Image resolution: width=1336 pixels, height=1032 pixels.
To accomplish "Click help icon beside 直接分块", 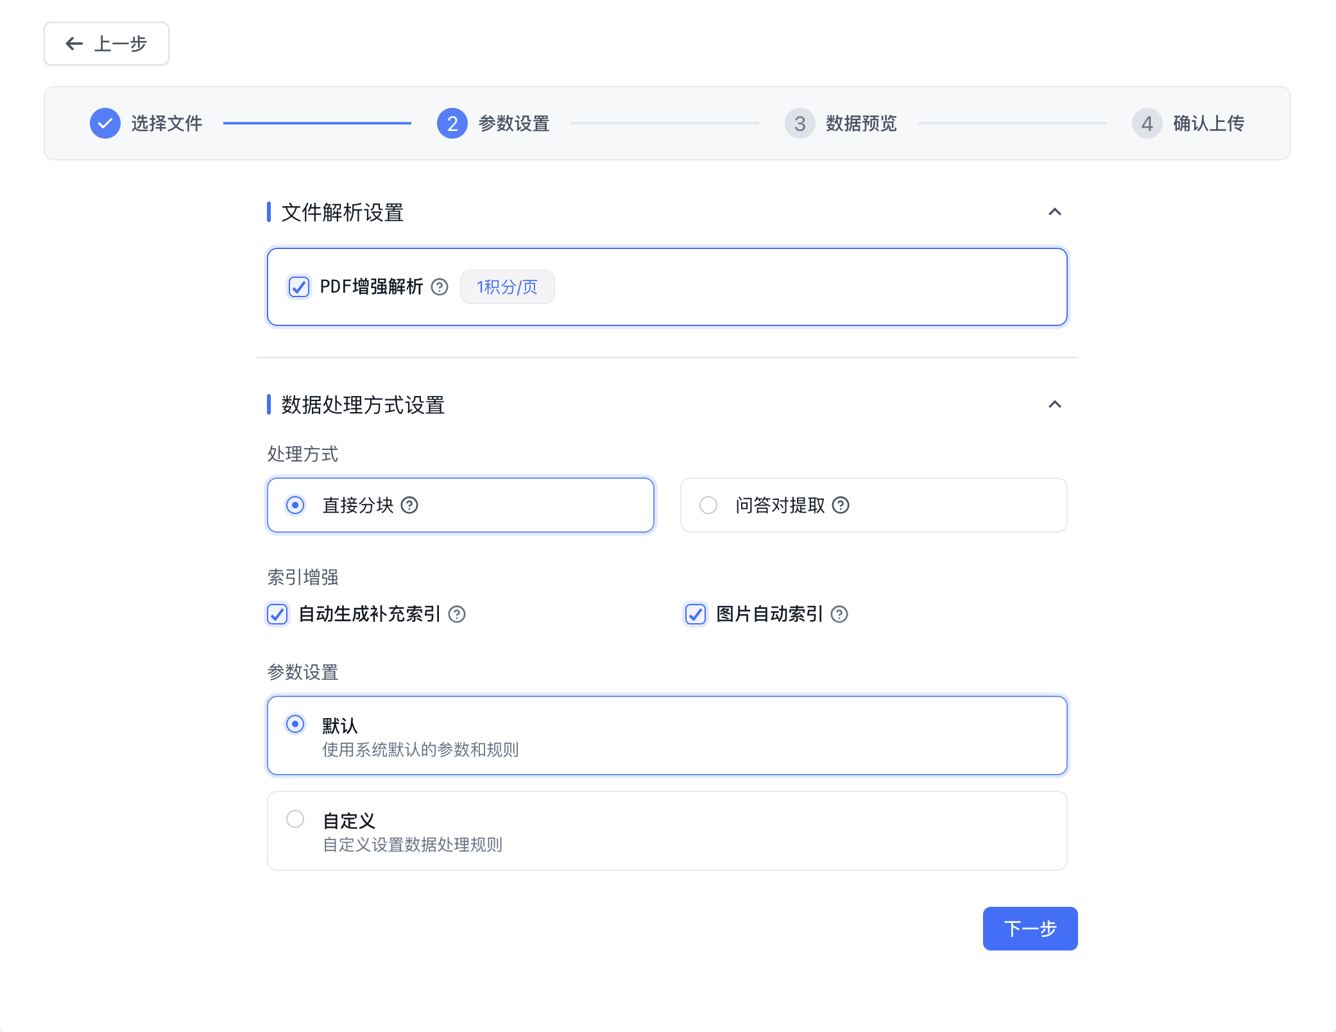I will pyautogui.click(x=409, y=506).
